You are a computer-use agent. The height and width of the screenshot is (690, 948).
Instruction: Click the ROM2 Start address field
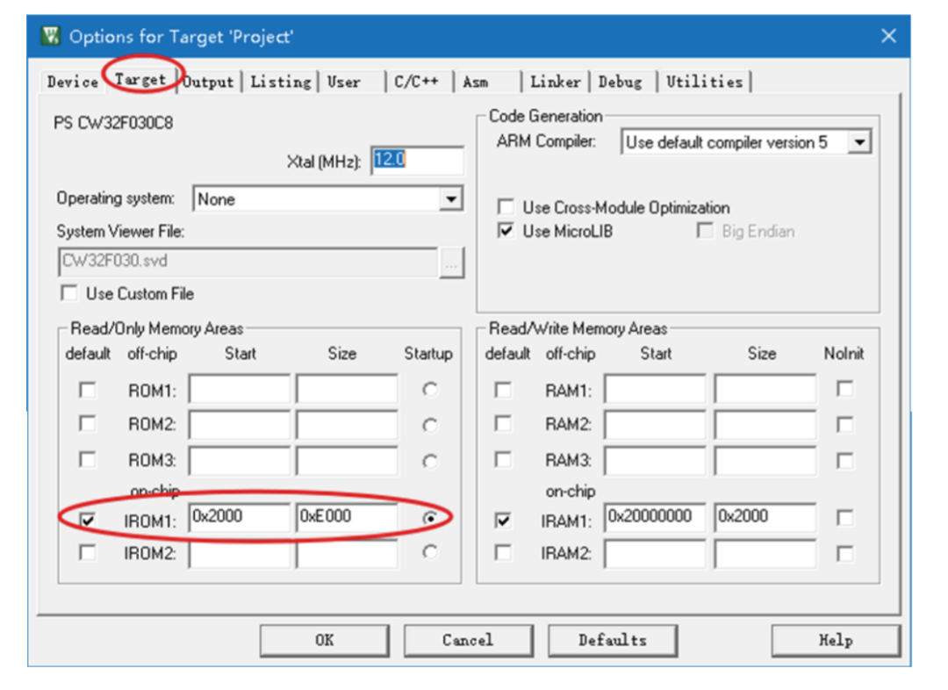240,425
